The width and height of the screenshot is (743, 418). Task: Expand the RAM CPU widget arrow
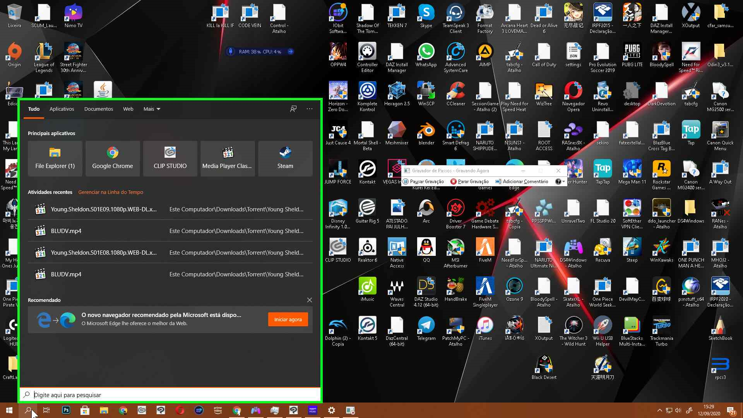(x=291, y=51)
